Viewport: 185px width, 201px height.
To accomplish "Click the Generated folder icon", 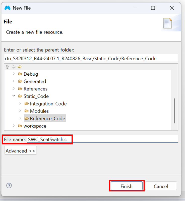I will (20, 81).
